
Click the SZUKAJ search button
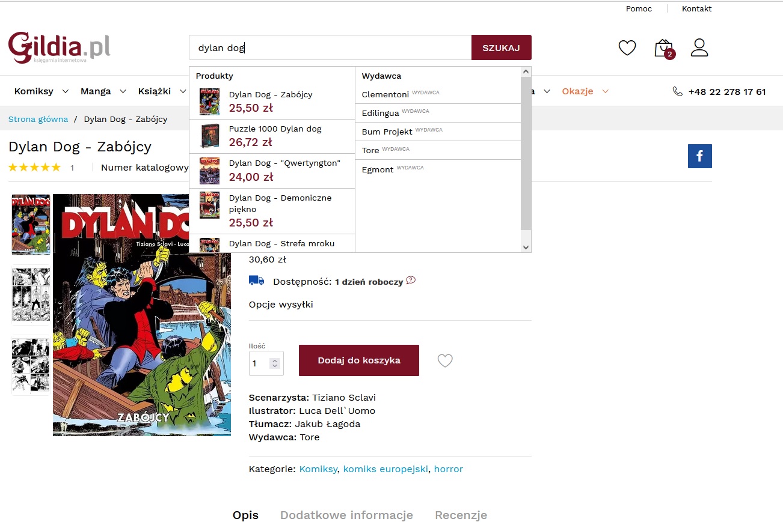point(502,47)
